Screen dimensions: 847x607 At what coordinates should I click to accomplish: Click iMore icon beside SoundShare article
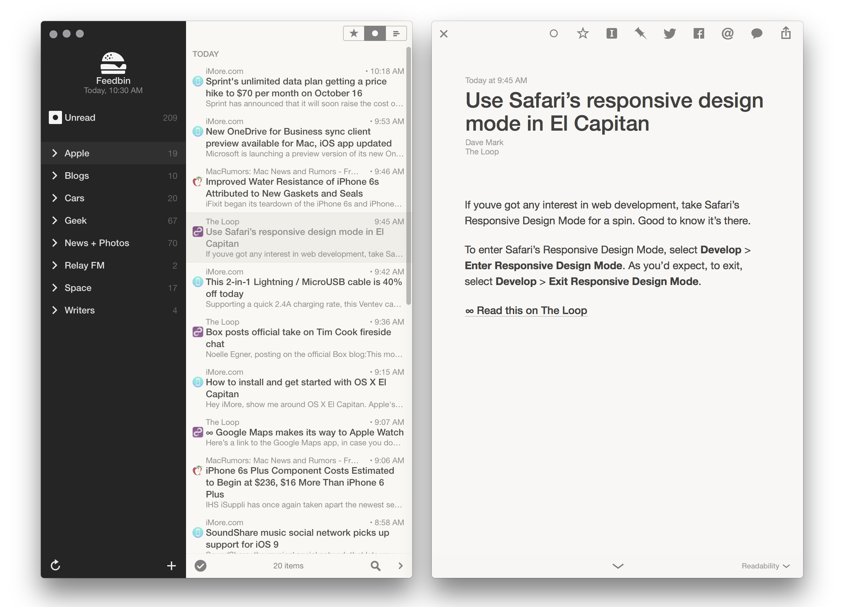click(198, 532)
